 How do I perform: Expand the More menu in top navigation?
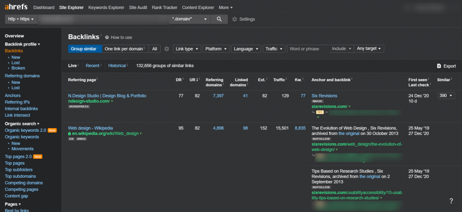pyautogui.click(x=226, y=7)
